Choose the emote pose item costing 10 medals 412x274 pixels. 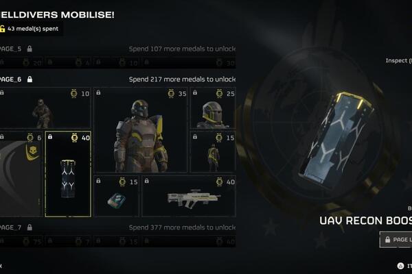click(45, 108)
